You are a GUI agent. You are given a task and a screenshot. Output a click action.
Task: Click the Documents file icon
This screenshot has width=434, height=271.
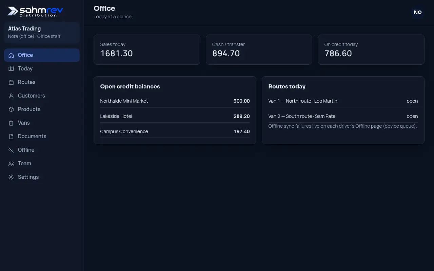point(11,137)
